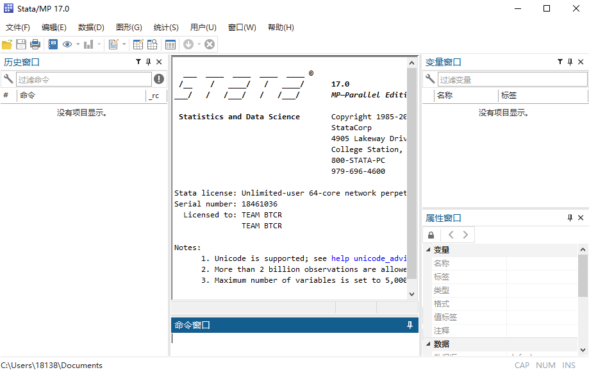
Task: Click the filter funnel icon in 历史窗口
Action: coord(138,62)
